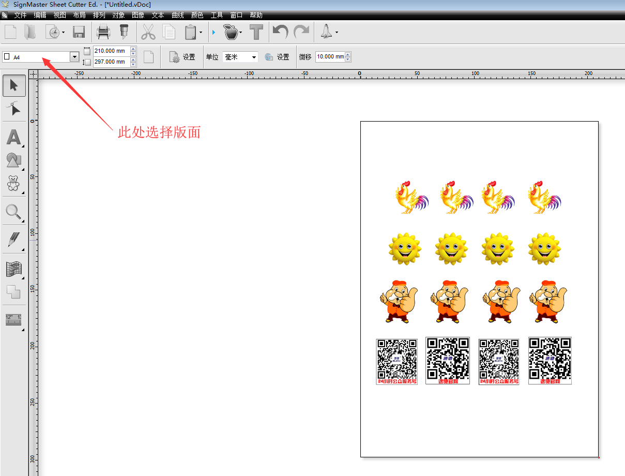Open the 对象 menu

pyautogui.click(x=118, y=16)
